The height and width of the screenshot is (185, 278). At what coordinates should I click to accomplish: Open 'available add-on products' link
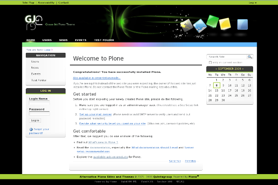(x=111, y=157)
